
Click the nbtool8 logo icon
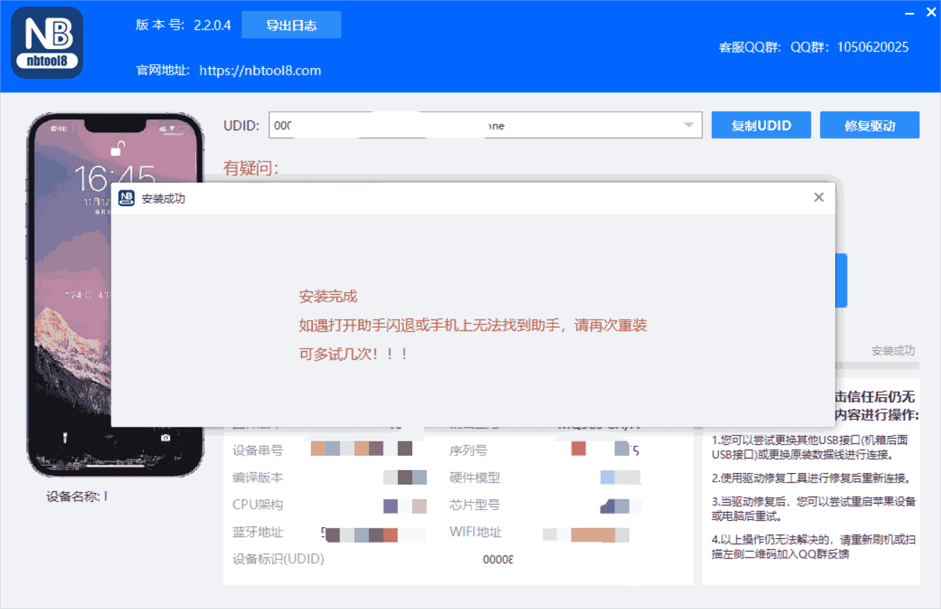47,43
